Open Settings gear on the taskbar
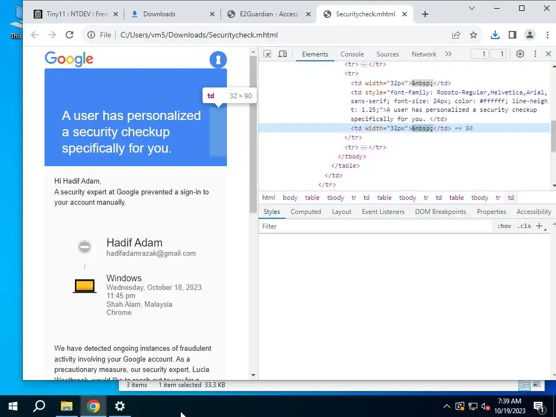 [119, 406]
